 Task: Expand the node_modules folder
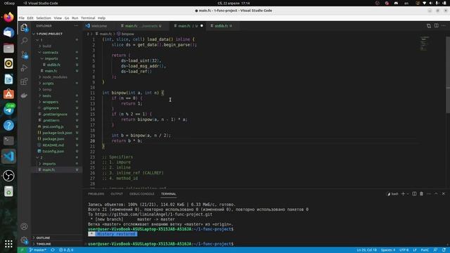click(x=55, y=77)
